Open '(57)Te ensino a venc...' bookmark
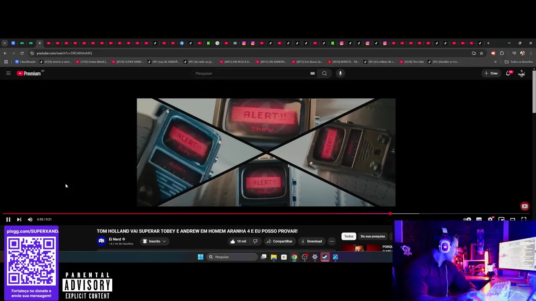The image size is (536, 301). (56, 62)
